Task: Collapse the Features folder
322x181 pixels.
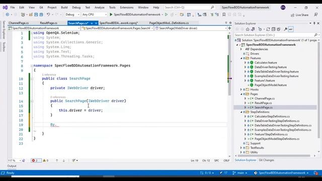Action: pos(242,58)
